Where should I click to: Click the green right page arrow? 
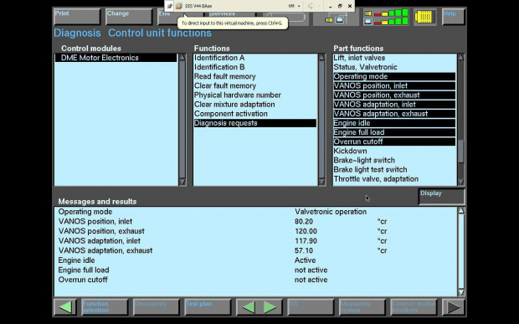pyautogui.click(x=270, y=307)
